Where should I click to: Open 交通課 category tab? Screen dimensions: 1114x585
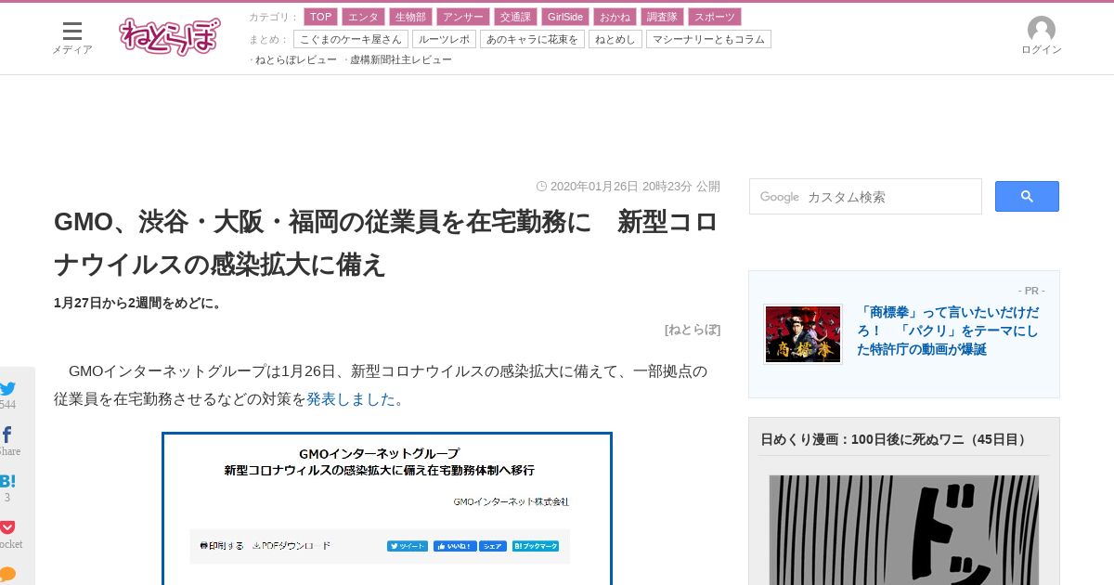[515, 17]
